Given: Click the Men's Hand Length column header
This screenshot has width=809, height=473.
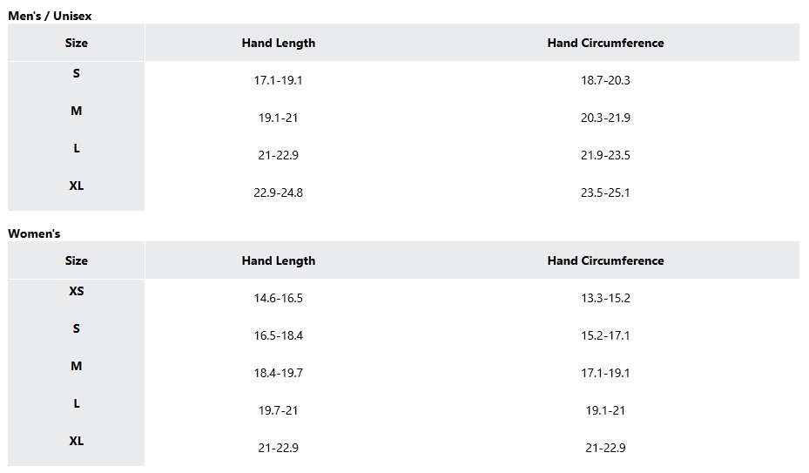Looking at the screenshot, I should pos(278,43).
